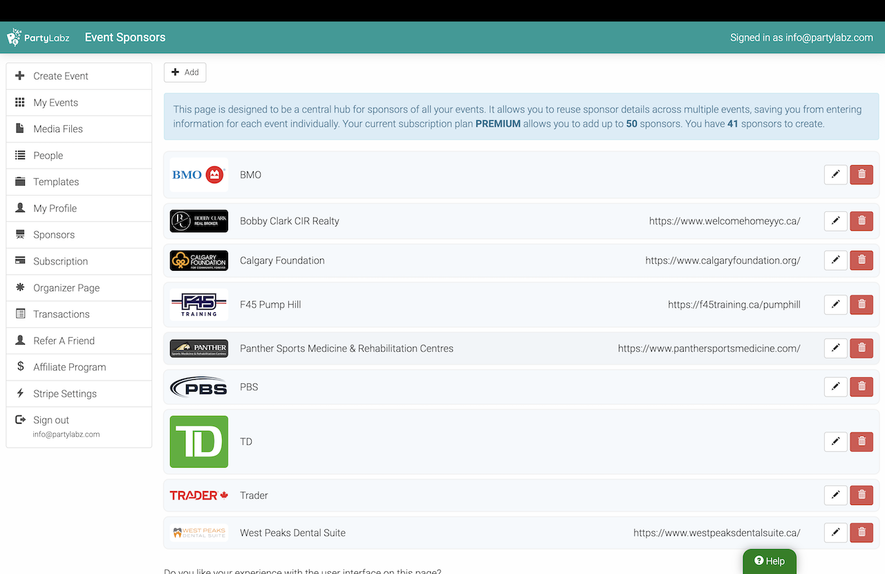Click the West Peaks Dental Suite name
885x574 pixels.
[x=292, y=533]
